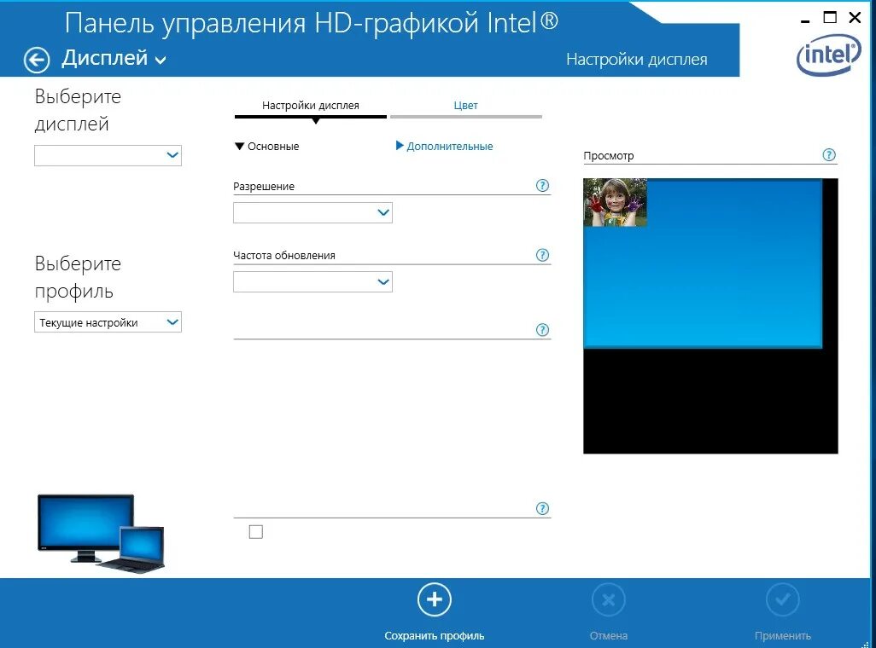Switch to the Настройки дисплея tab
Screen dimensions: 876x648
311,106
